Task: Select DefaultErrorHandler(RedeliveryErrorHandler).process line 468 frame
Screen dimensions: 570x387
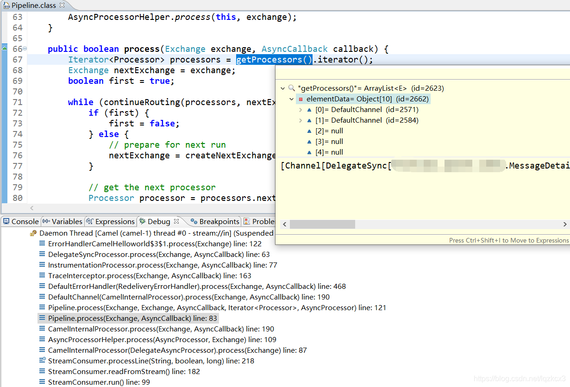Action: coord(197,287)
